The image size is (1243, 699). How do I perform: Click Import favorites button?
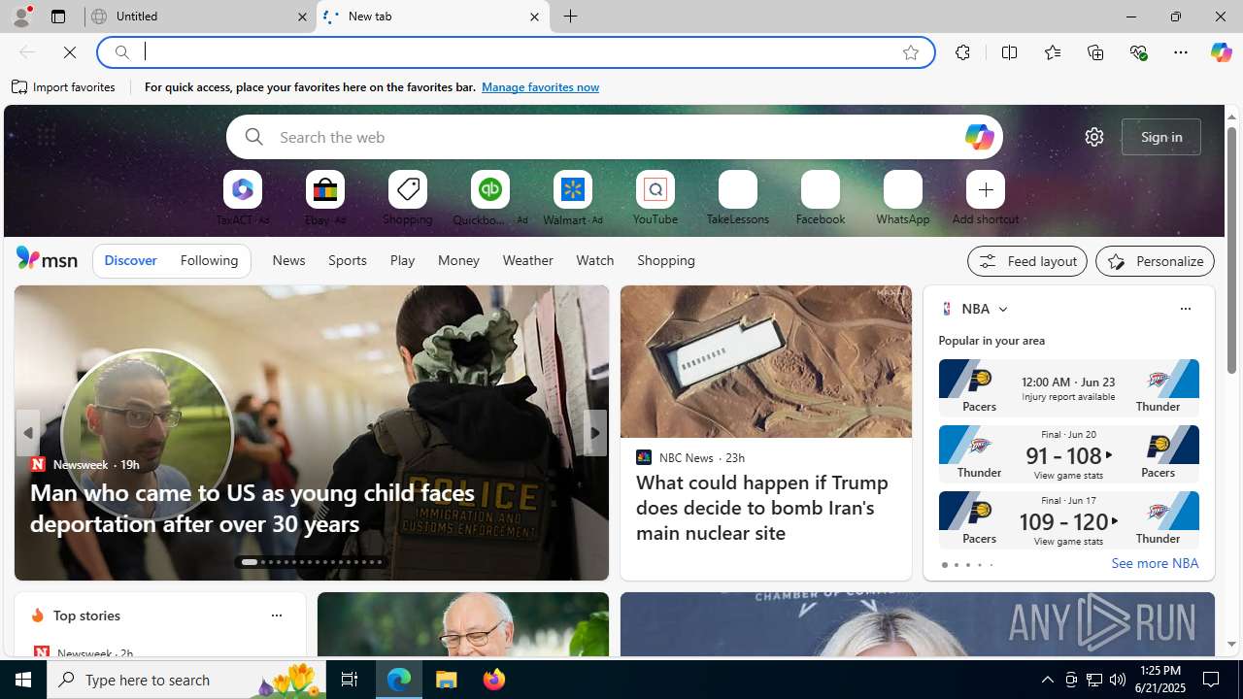[x=64, y=87]
